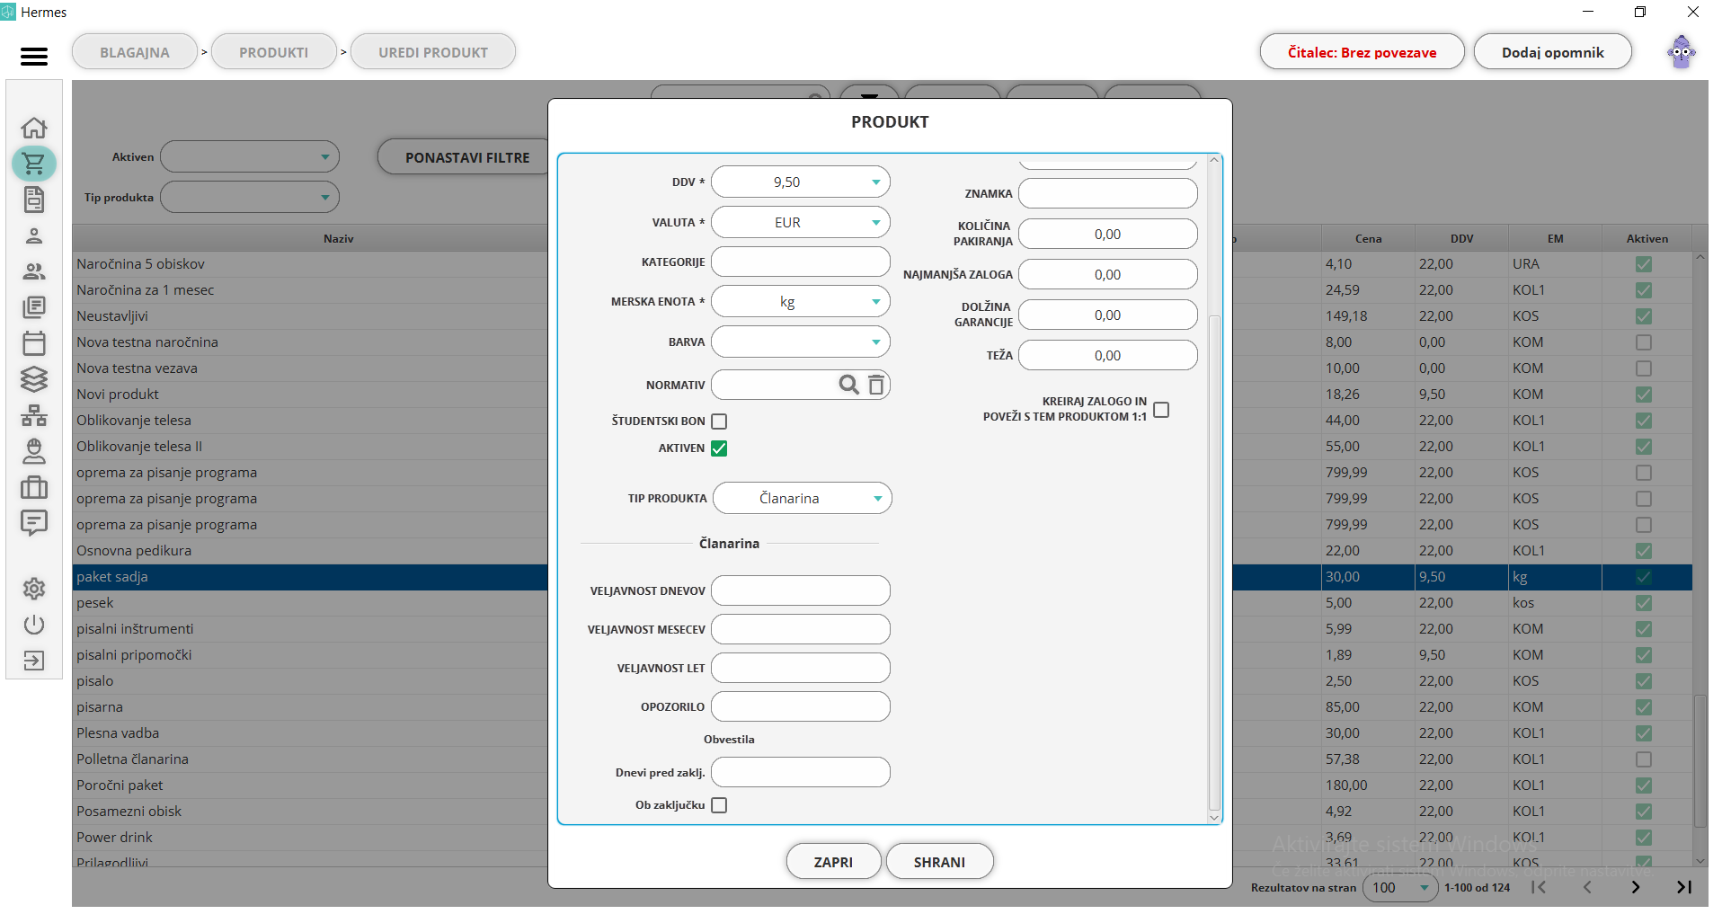Go to the home icon in sidebar
The width and height of the screenshot is (1722, 923).
pyautogui.click(x=34, y=128)
